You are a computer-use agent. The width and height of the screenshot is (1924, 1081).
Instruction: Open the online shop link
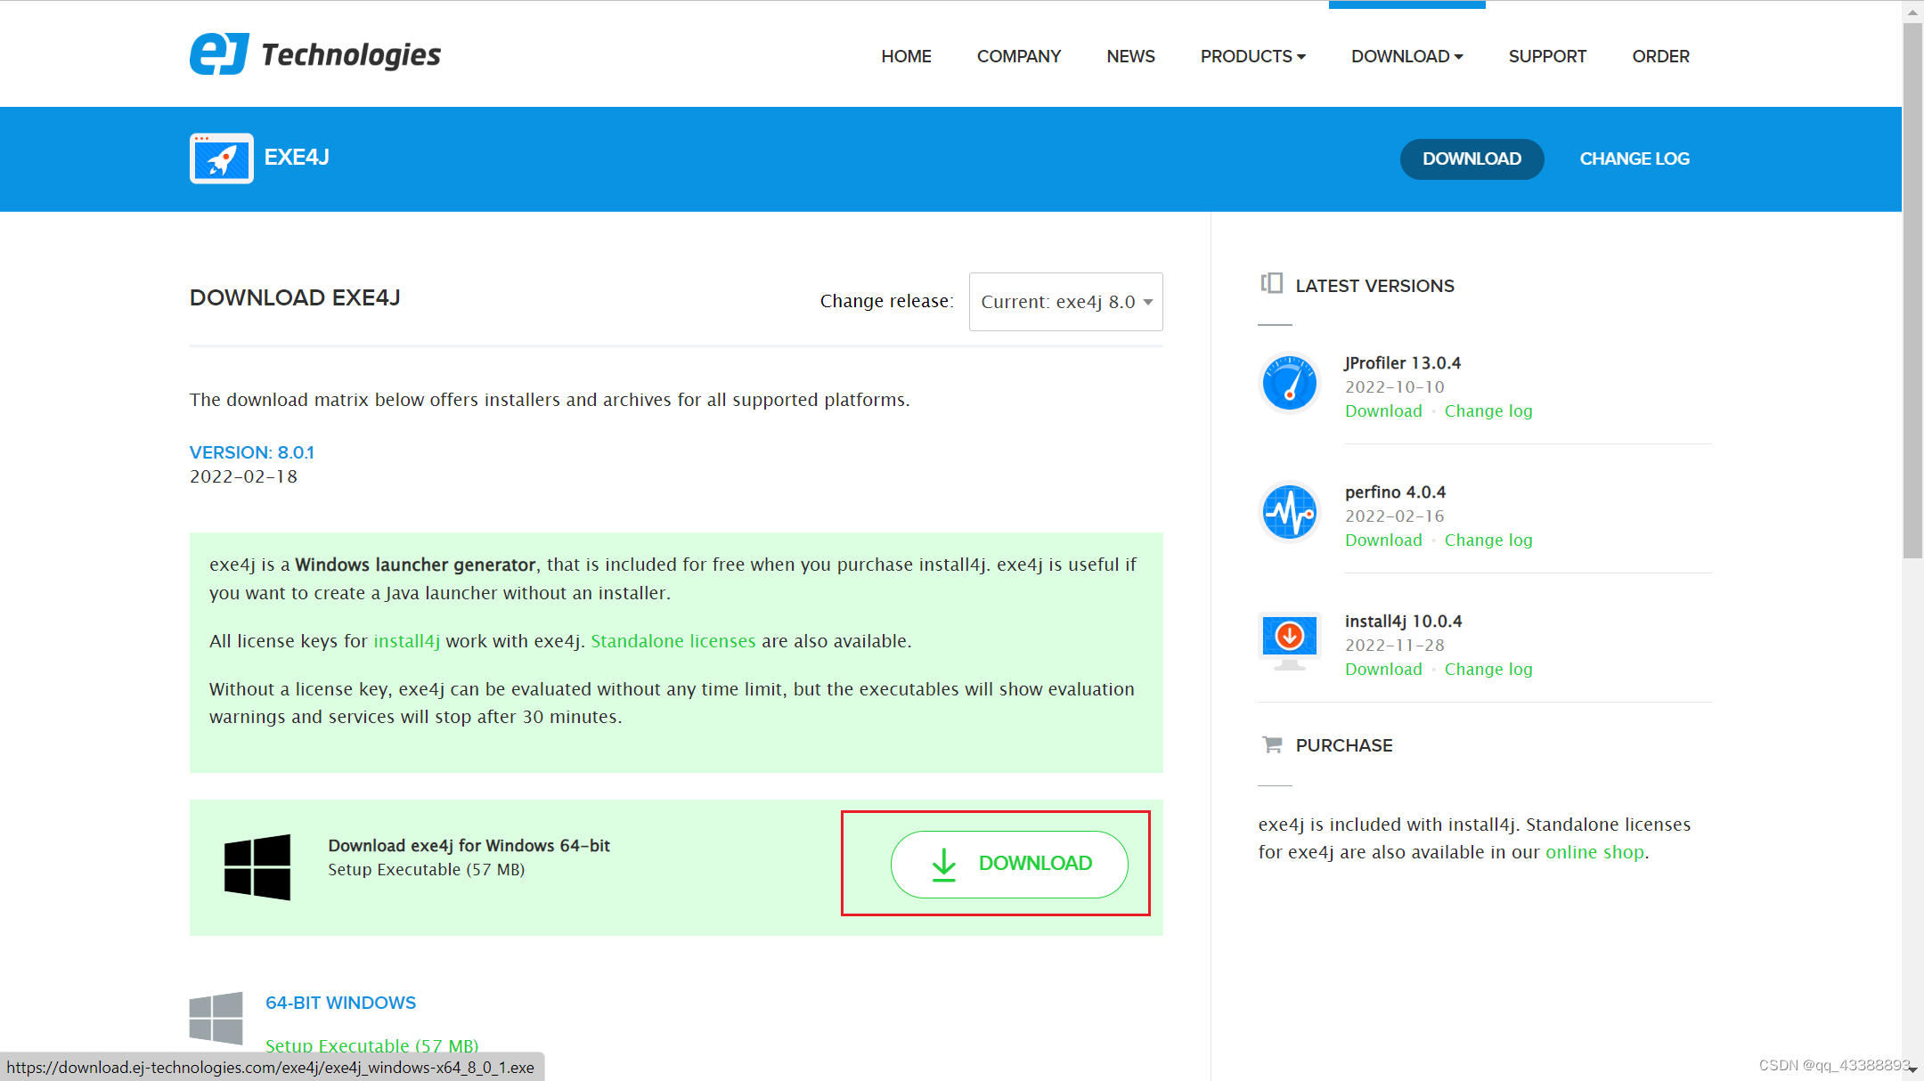click(x=1594, y=852)
